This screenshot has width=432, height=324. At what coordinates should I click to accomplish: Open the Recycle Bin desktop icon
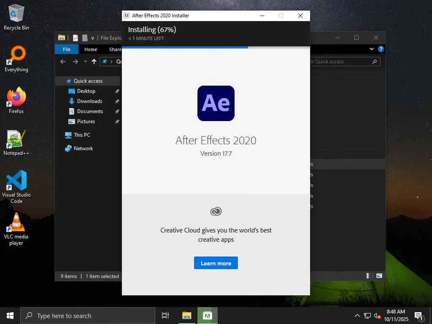tap(16, 17)
